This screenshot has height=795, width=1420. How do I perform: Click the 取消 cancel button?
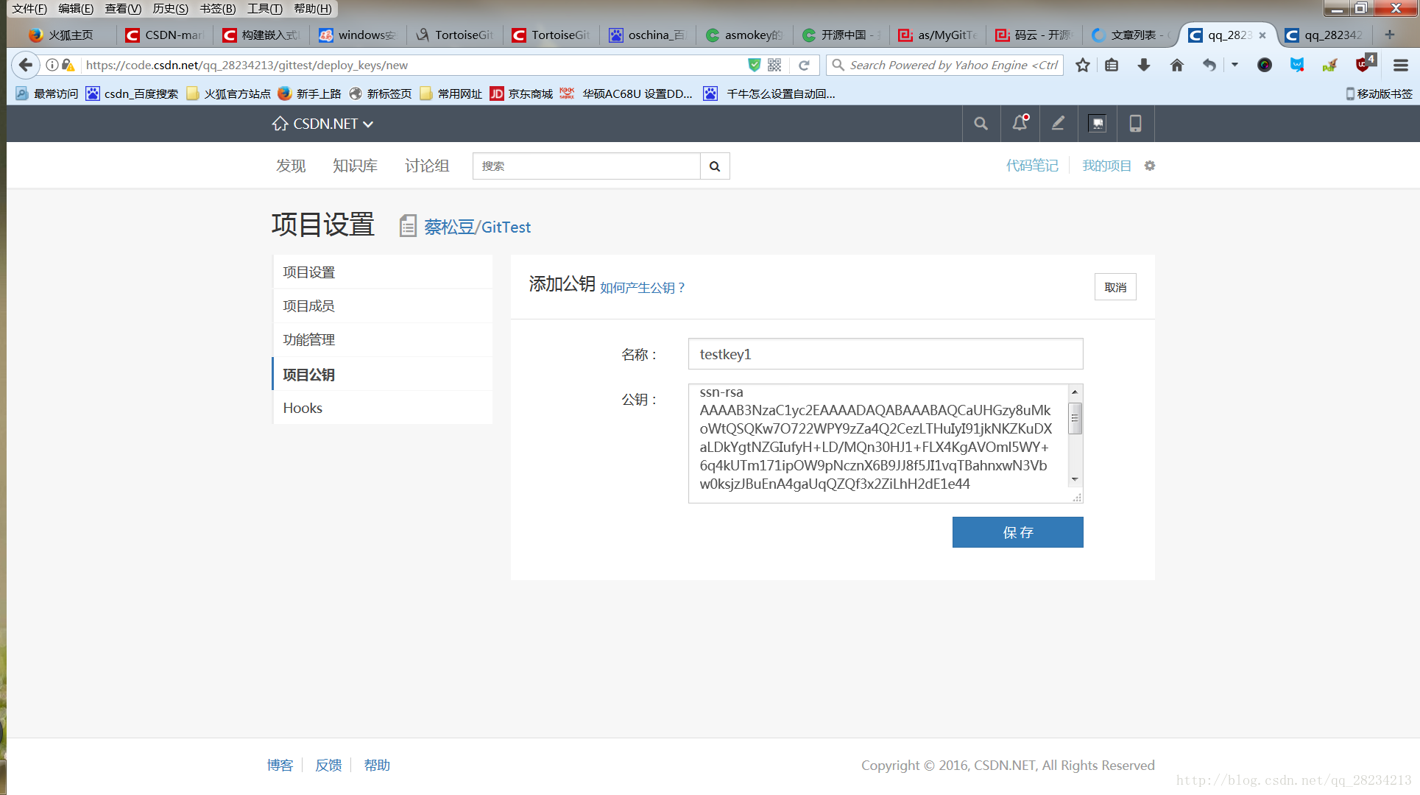tap(1115, 287)
